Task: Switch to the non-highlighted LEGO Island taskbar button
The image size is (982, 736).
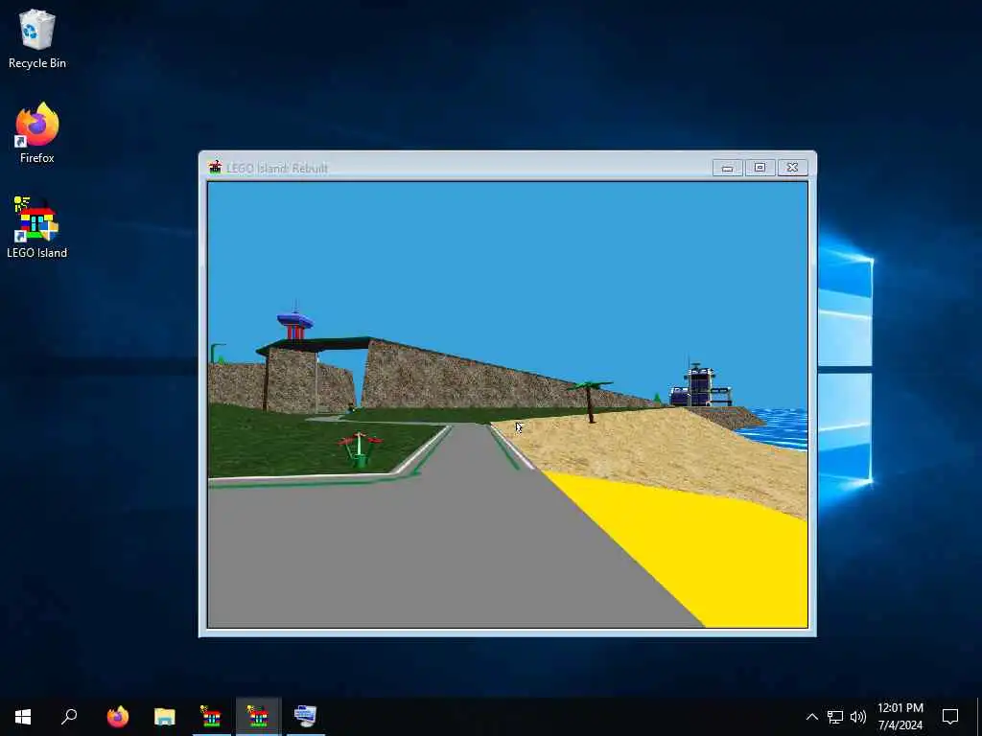Action: pyautogui.click(x=211, y=716)
